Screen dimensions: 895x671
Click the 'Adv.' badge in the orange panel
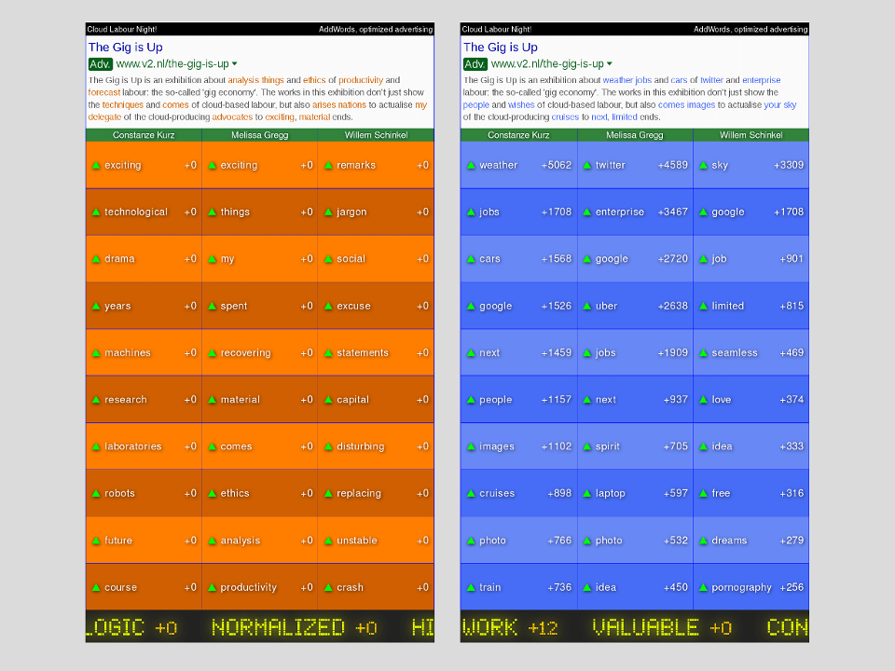(100, 64)
